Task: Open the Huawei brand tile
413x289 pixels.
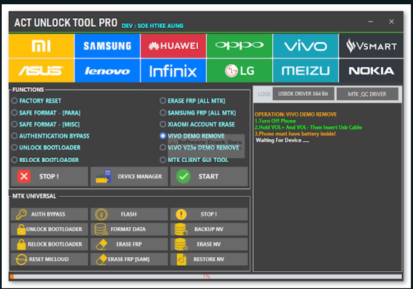Action: coord(173,46)
